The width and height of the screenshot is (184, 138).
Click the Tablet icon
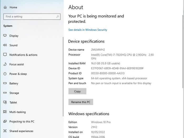(x=5, y=102)
